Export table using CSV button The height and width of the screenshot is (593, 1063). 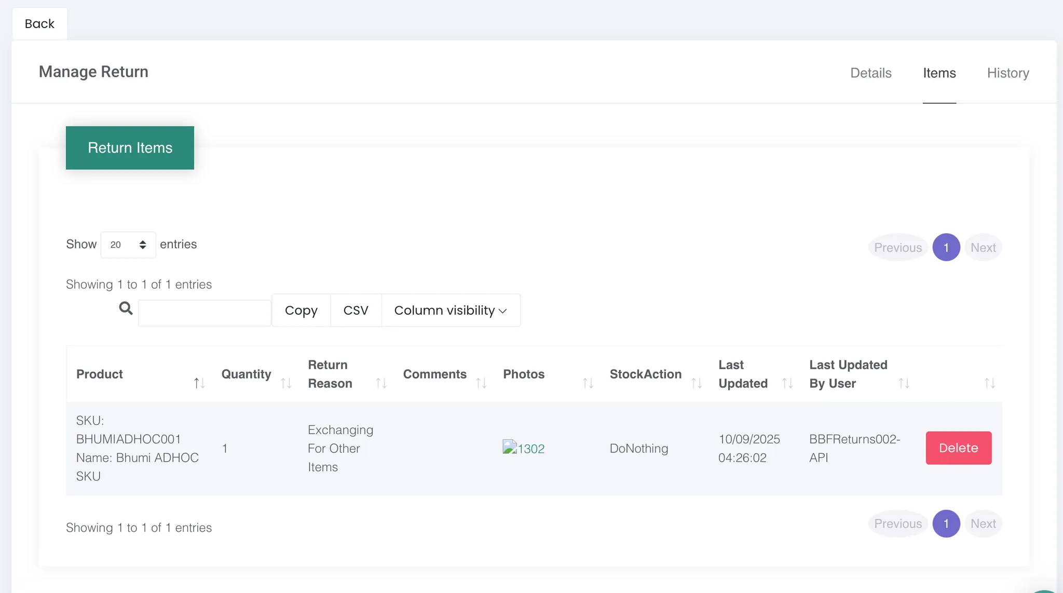(356, 311)
